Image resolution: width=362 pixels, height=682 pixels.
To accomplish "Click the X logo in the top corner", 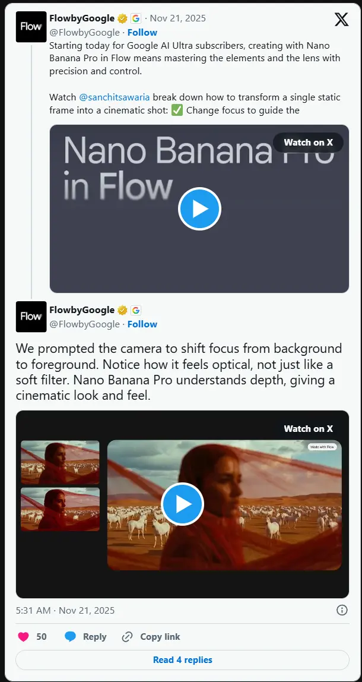I will [x=341, y=19].
